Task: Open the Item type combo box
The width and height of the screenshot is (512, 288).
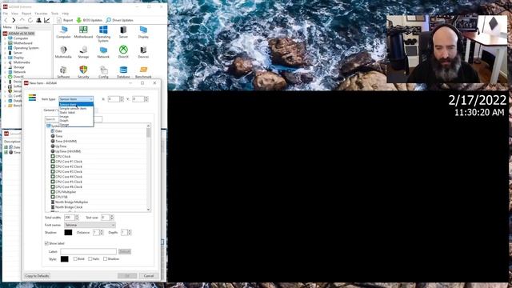Action: coord(76,99)
